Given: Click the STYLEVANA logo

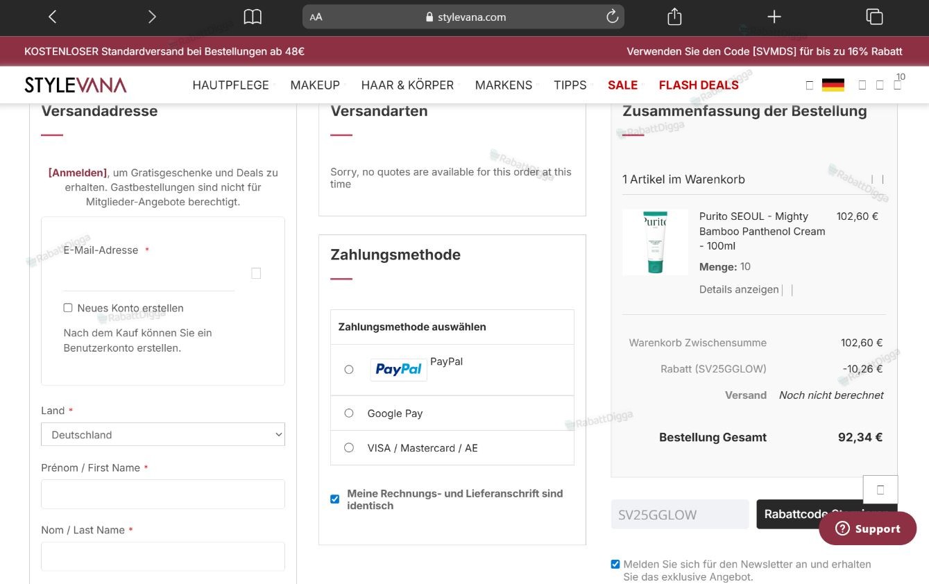Looking at the screenshot, I should click(76, 85).
